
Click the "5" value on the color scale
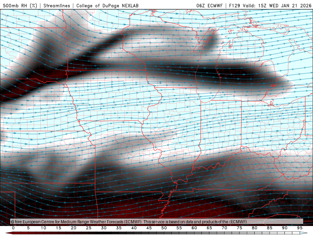coord(28,228)
